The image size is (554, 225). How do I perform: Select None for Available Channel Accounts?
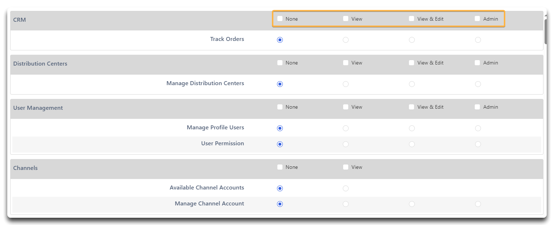click(x=280, y=188)
